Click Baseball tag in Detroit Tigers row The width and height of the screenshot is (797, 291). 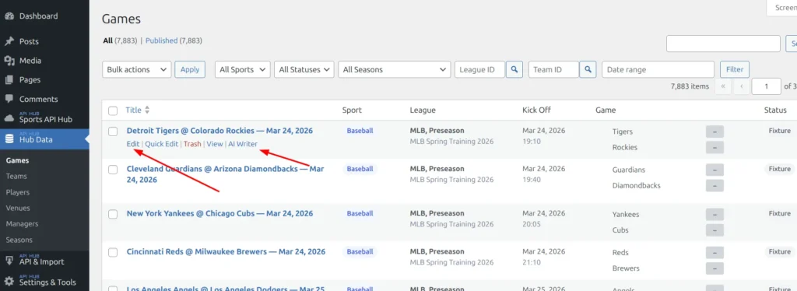click(x=360, y=131)
